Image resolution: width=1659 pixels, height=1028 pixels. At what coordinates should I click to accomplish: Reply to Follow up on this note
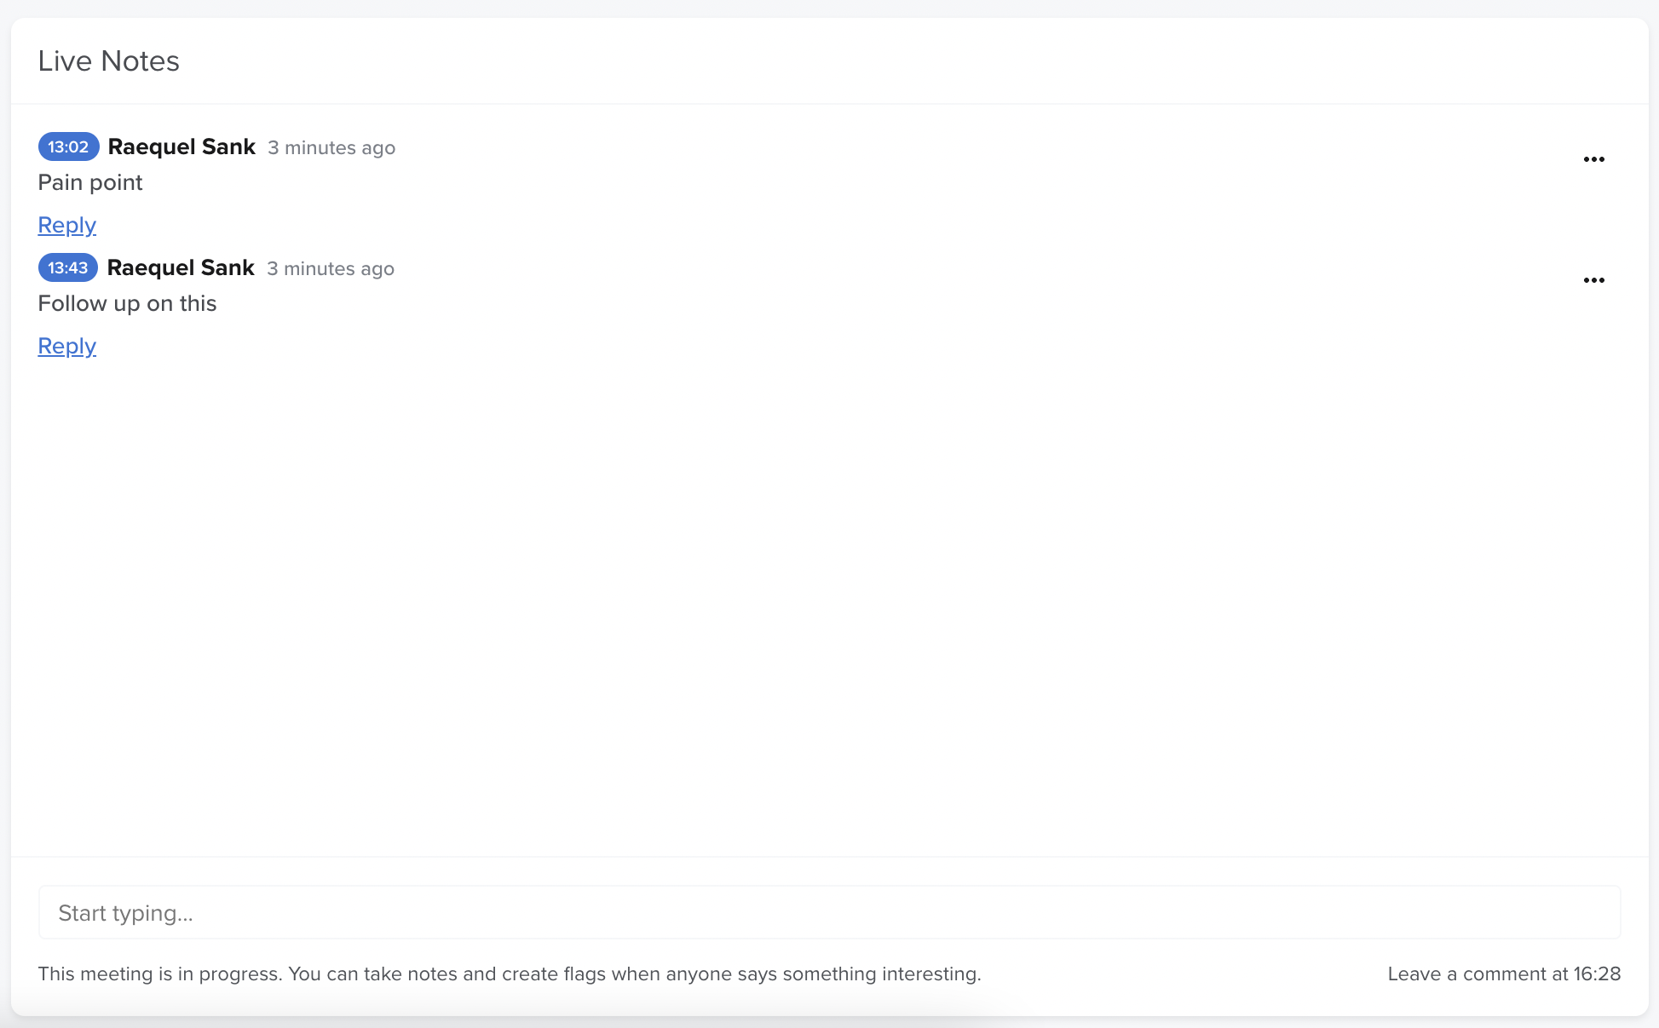click(x=66, y=346)
